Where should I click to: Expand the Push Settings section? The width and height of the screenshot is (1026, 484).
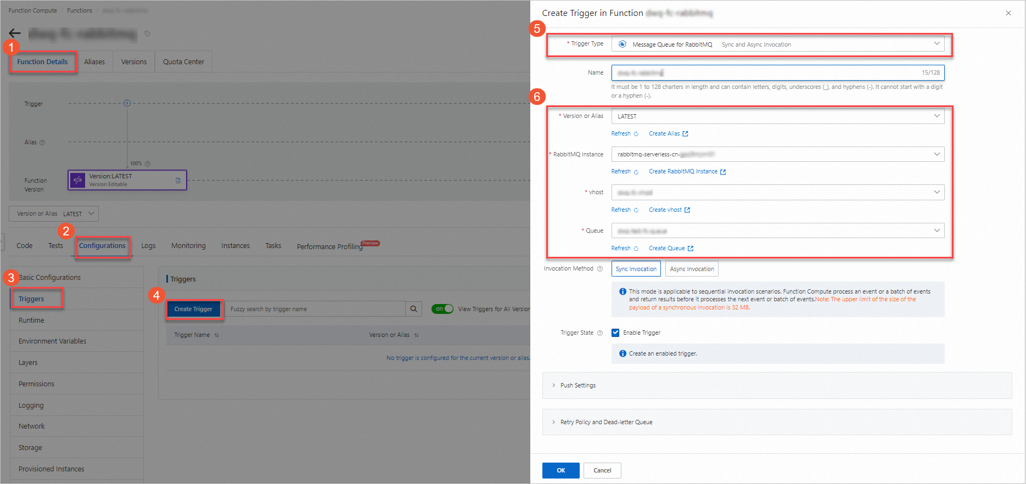coord(777,385)
